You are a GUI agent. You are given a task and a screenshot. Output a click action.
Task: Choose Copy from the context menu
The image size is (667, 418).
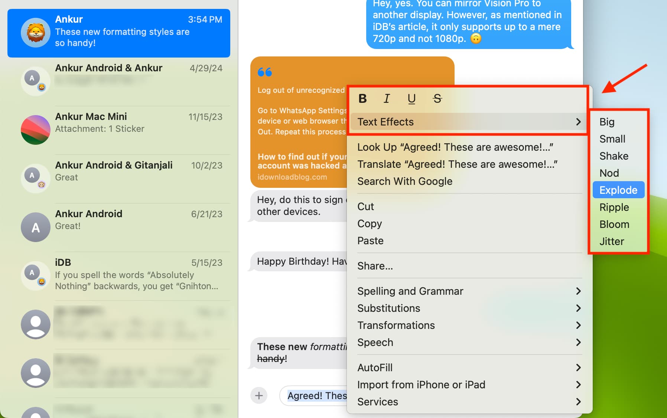(370, 223)
